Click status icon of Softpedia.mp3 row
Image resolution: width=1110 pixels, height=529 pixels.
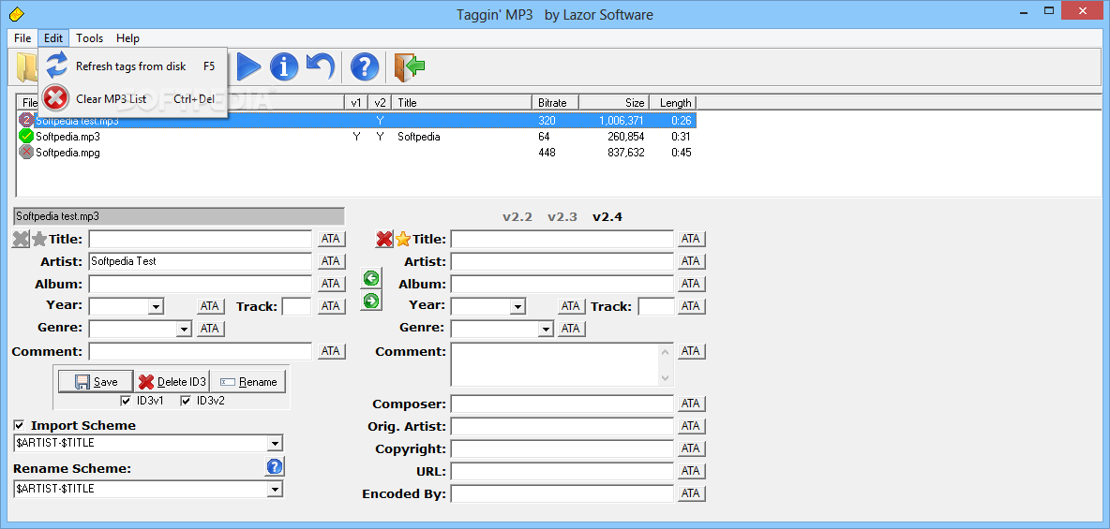click(26, 136)
